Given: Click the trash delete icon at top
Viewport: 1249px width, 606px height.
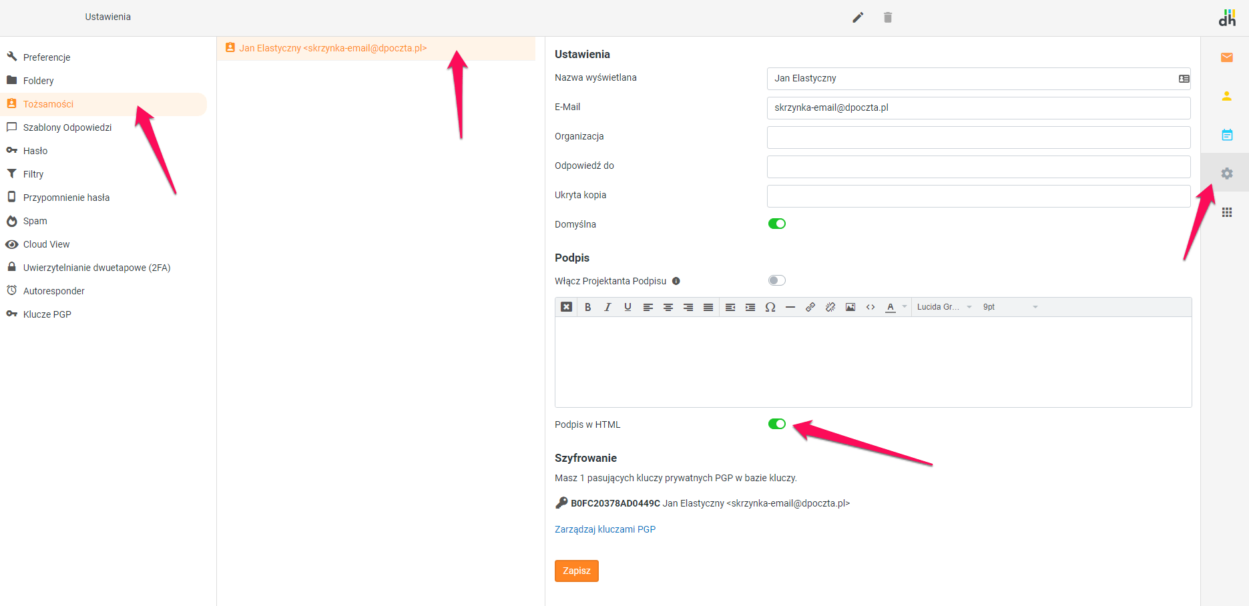Looking at the screenshot, I should (x=888, y=17).
